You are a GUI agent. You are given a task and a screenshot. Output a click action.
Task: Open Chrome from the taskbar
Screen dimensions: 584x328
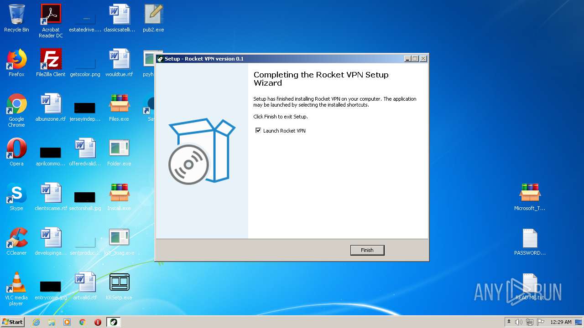83,322
